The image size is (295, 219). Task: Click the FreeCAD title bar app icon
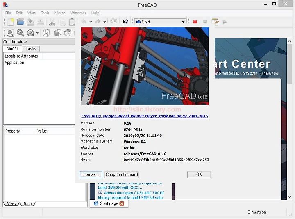pyautogui.click(x=5, y=5)
